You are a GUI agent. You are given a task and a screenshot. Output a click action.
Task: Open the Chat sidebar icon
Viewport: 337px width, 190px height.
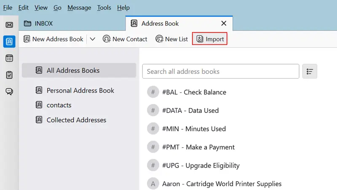(9, 92)
